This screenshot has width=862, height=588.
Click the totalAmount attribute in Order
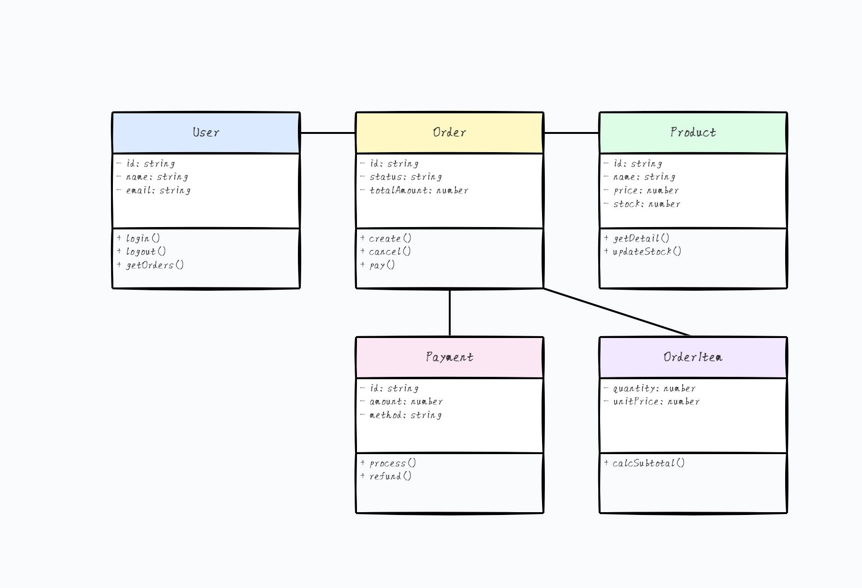[414, 190]
